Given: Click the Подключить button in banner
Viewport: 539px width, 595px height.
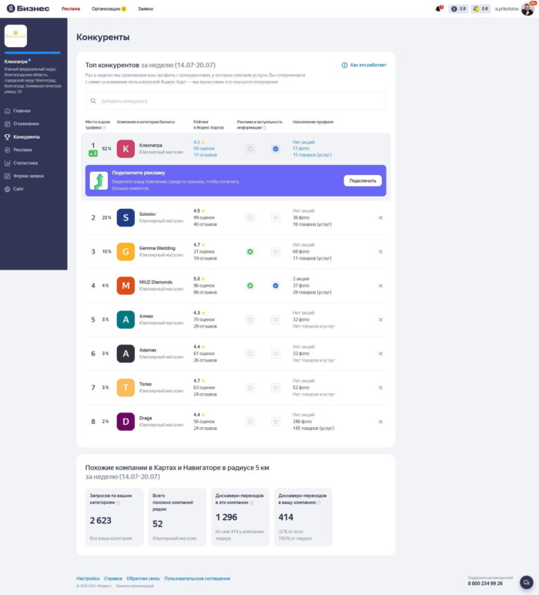Looking at the screenshot, I should point(363,180).
